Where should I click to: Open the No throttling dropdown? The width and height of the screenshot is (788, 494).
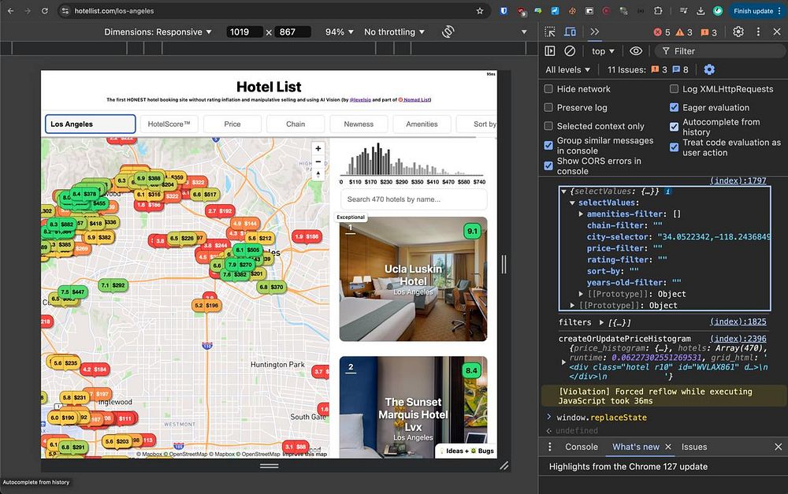(x=394, y=32)
